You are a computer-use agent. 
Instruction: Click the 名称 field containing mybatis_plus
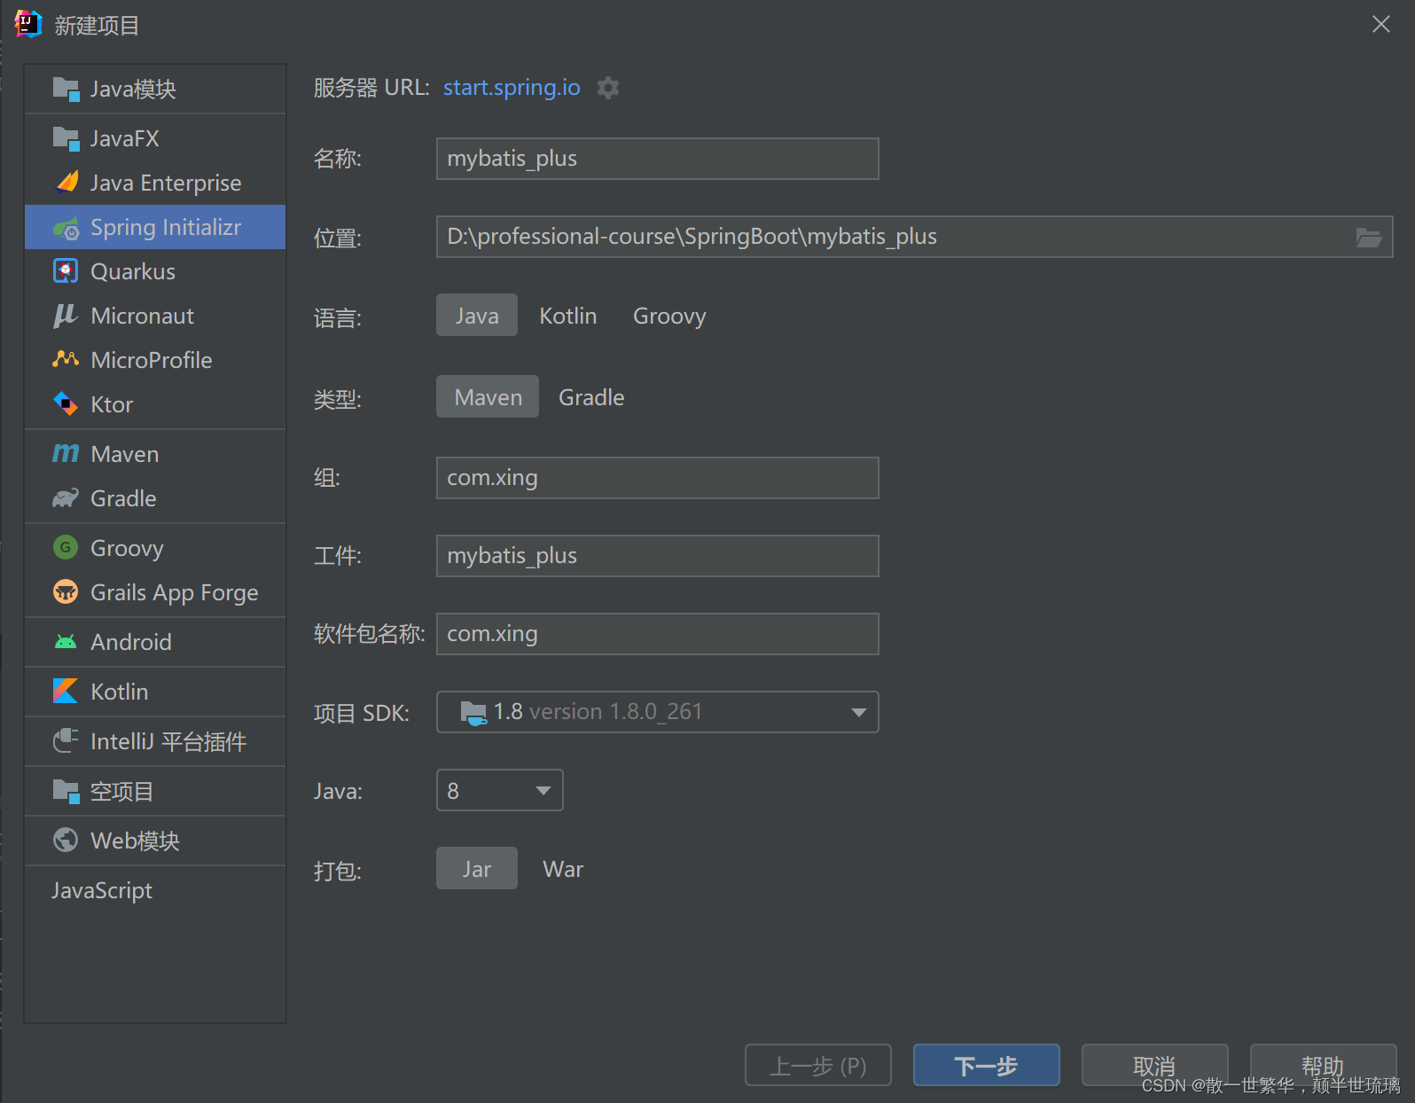click(658, 159)
